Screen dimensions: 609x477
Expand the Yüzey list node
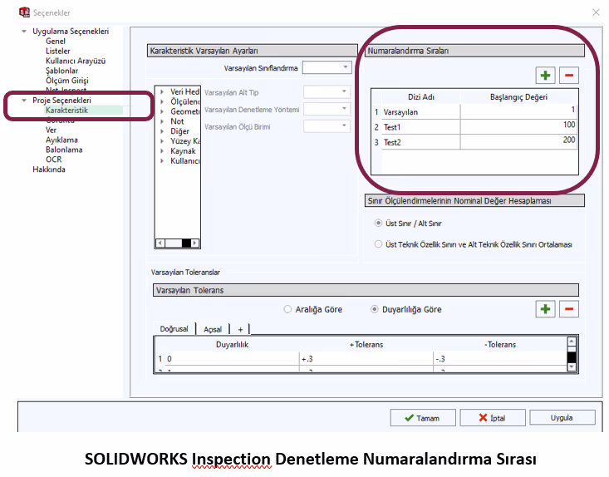(x=161, y=141)
